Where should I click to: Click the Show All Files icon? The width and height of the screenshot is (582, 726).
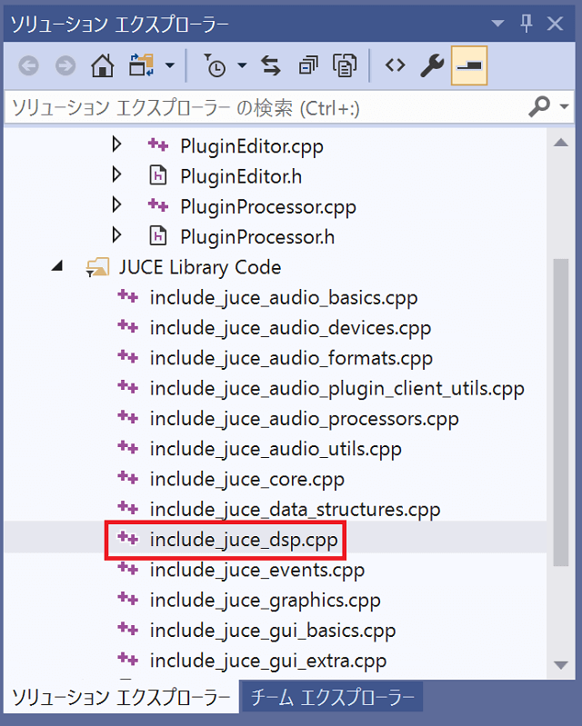345,65
